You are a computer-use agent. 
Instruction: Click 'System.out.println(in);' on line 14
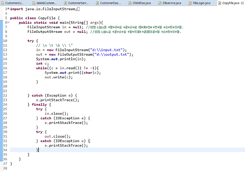(x=61, y=59)
